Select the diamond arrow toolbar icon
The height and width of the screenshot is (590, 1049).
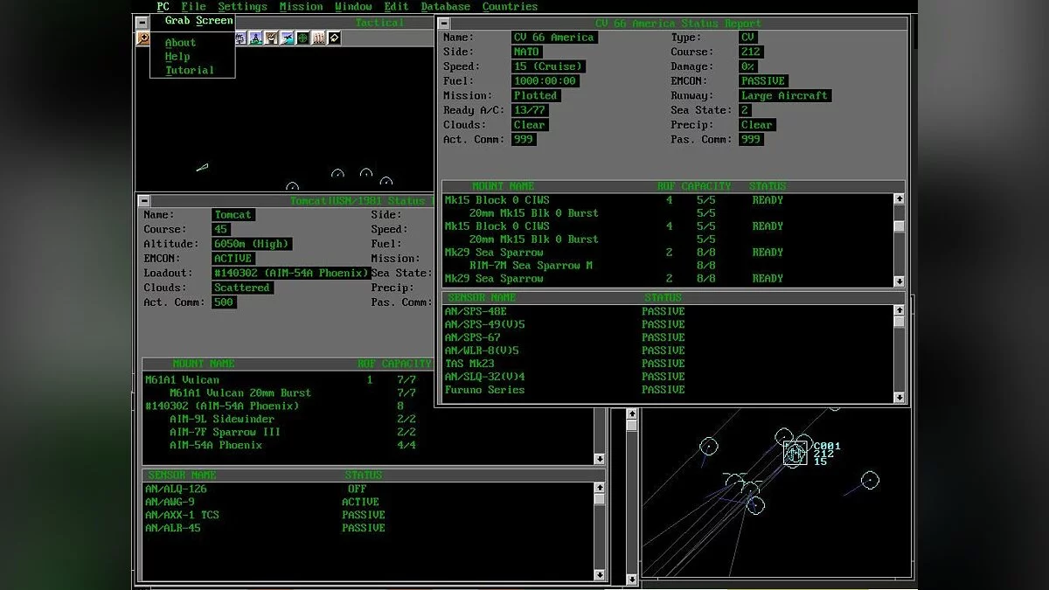point(334,38)
